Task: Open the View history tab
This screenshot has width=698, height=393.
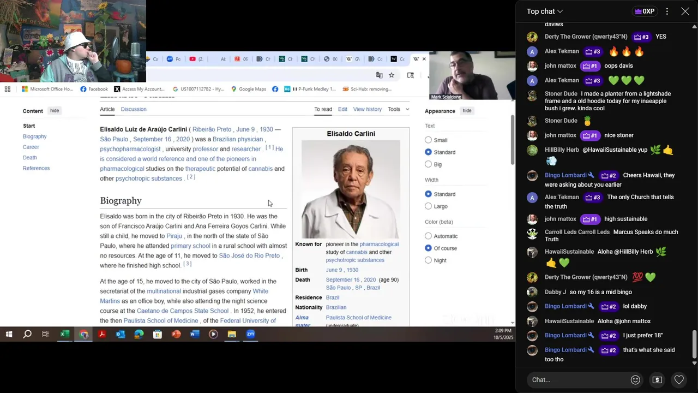Action: (x=368, y=109)
